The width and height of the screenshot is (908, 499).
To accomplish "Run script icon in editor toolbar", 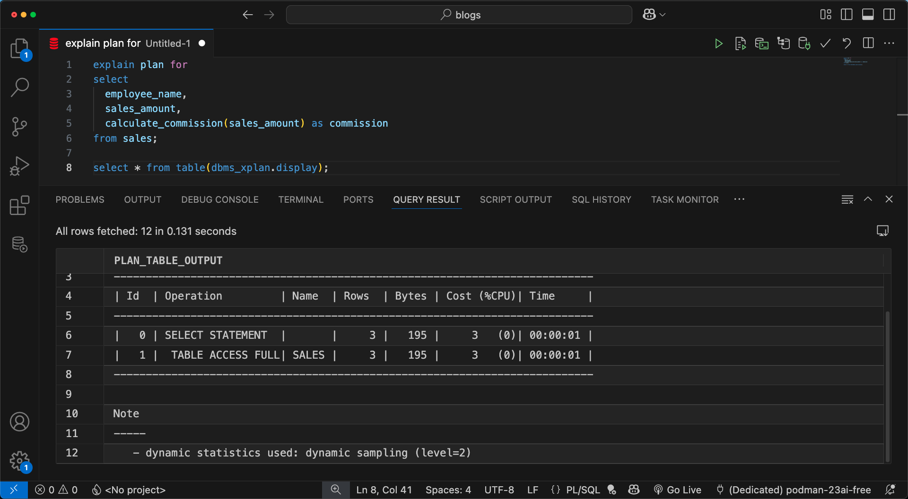I will (x=740, y=43).
